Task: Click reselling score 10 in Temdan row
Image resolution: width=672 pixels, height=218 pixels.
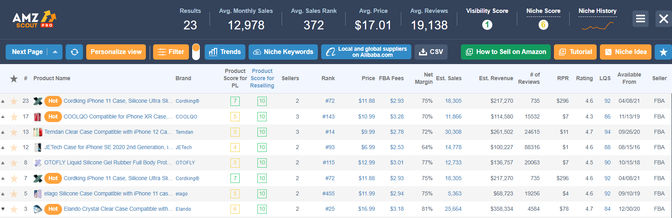Action: point(262,132)
